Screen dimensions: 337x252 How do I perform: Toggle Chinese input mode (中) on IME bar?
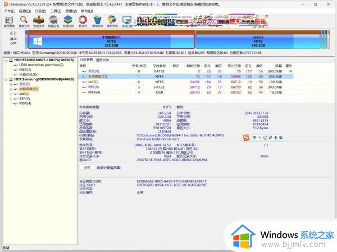pyautogui.click(x=254, y=138)
